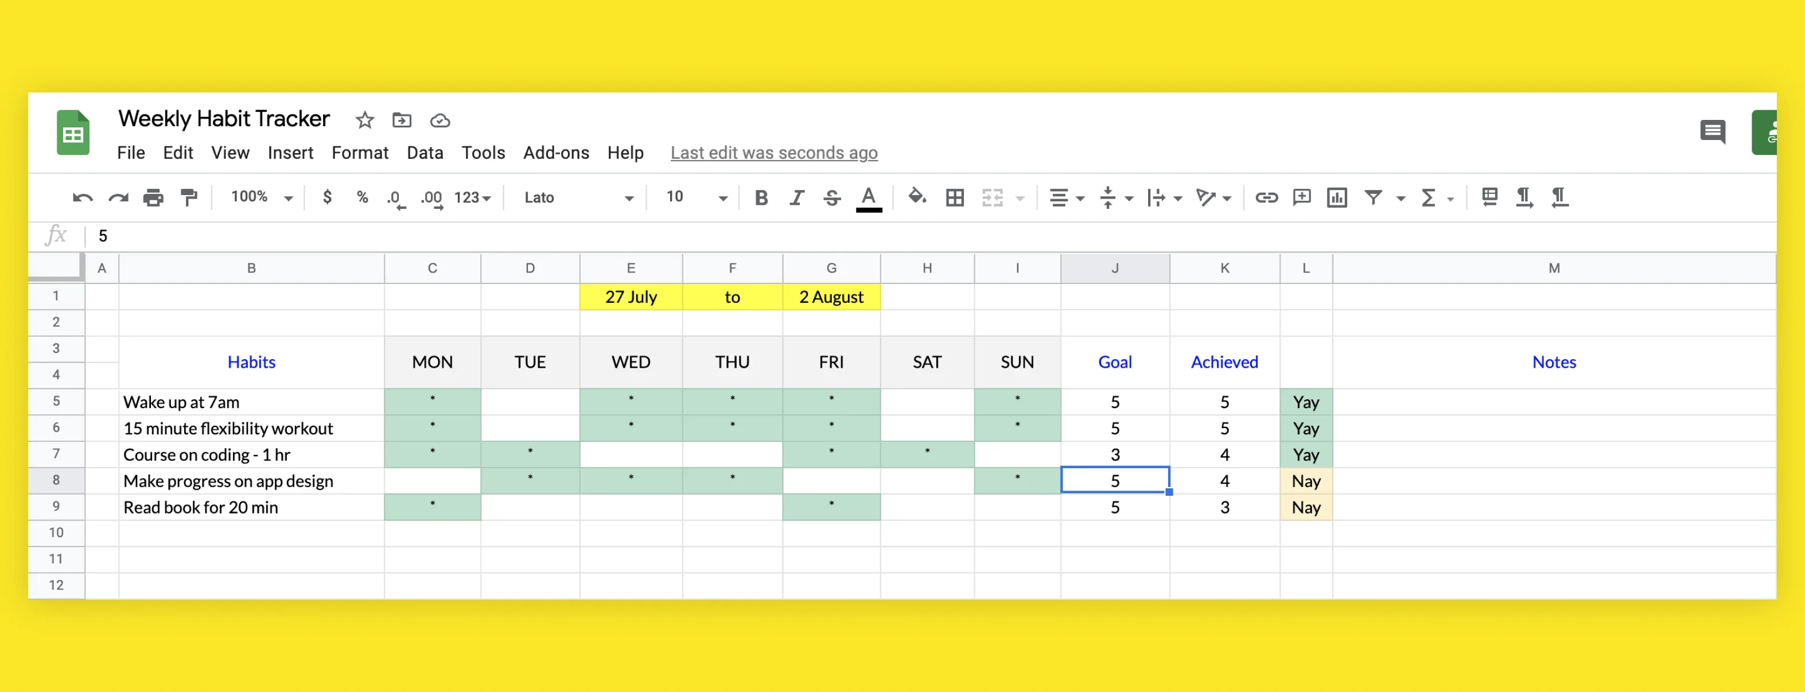Image resolution: width=1805 pixels, height=692 pixels.
Task: Open the 100% zoom dropdown
Action: [262, 198]
